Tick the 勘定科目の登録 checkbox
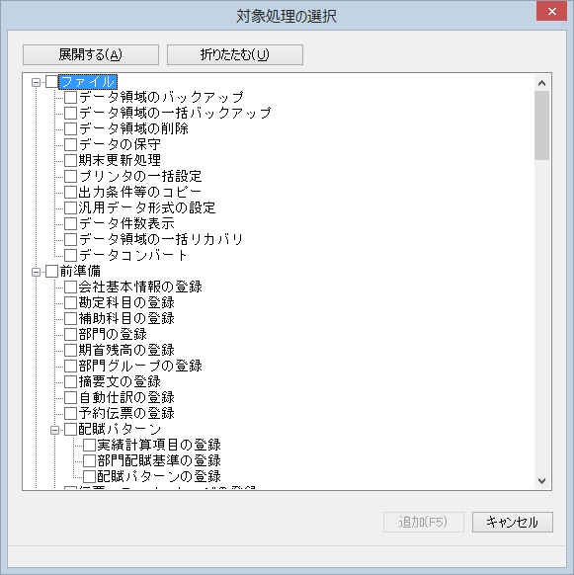The image size is (574, 575). coord(70,303)
